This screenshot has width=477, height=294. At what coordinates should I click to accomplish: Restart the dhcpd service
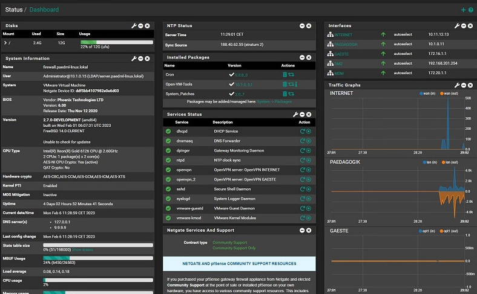point(302,131)
